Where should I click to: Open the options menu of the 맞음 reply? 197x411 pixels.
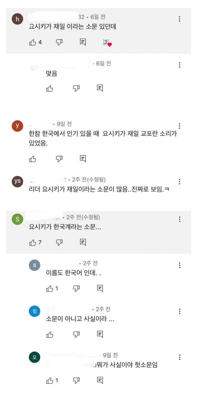(180, 65)
